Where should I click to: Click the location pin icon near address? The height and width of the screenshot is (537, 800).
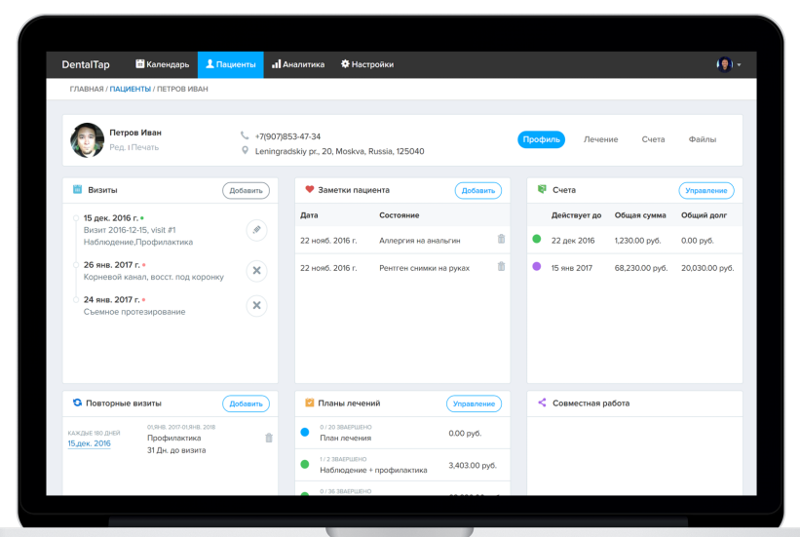245,151
